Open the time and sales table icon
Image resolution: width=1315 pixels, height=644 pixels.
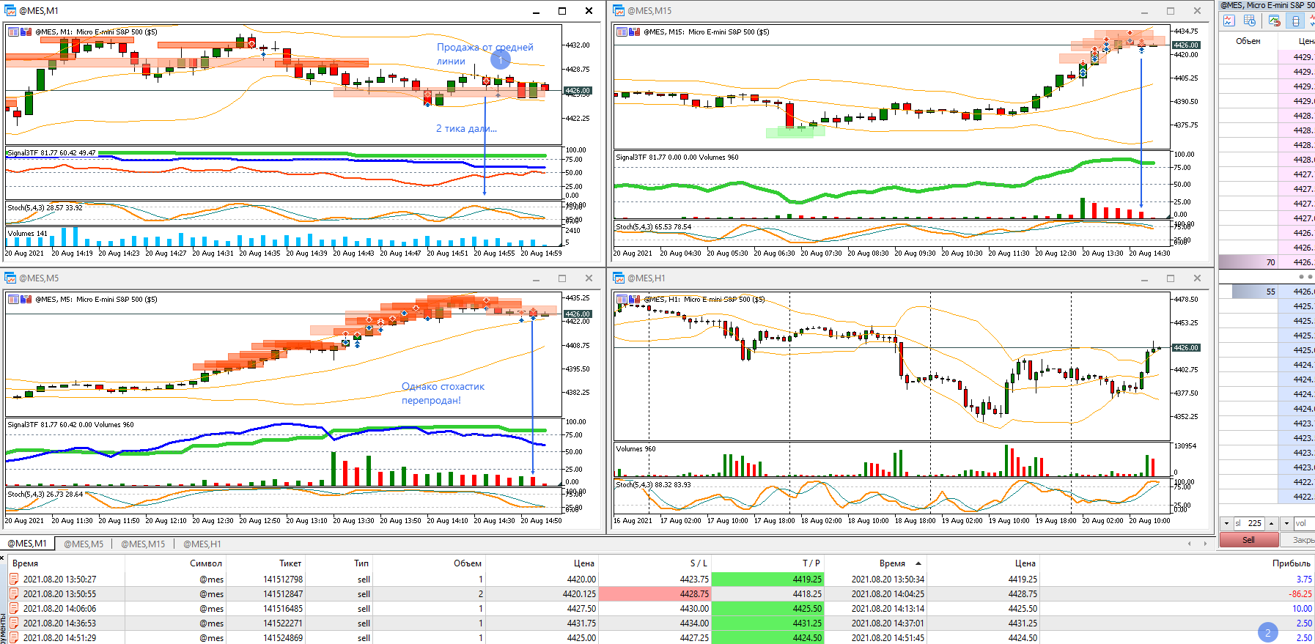pos(1250,21)
